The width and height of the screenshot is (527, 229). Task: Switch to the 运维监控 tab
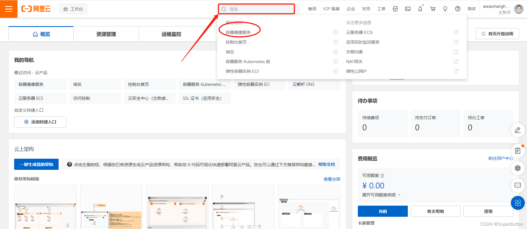(x=171, y=34)
